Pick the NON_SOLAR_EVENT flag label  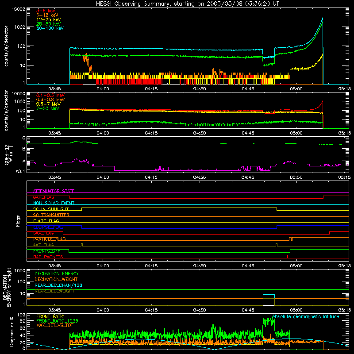click(x=54, y=203)
